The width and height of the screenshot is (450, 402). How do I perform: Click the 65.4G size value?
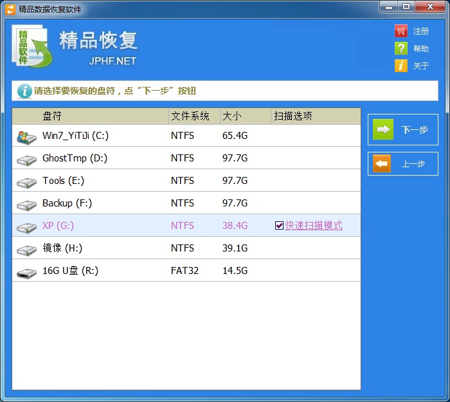[235, 136]
